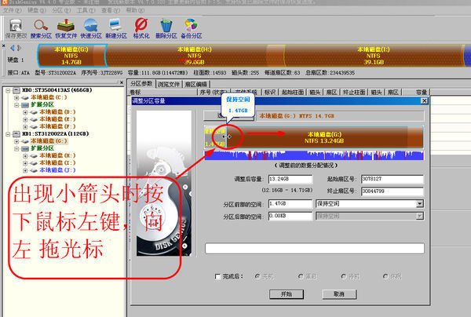Expand the 本地磁盘(F:) tree node

point(25,126)
